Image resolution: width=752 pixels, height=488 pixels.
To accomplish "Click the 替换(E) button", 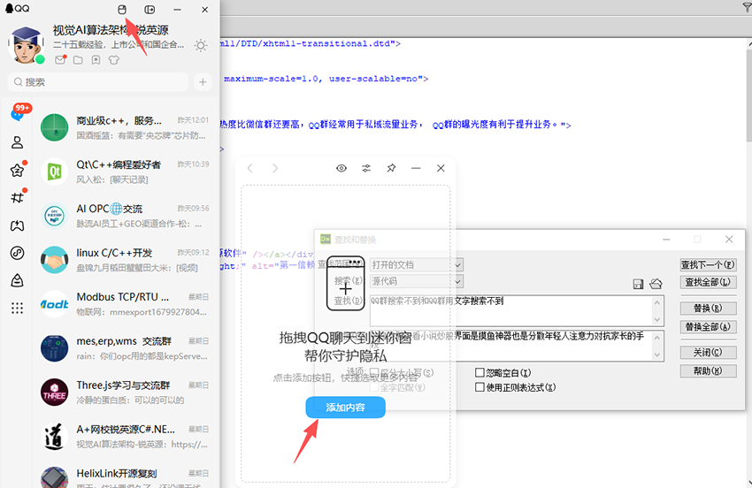I will click(x=708, y=308).
